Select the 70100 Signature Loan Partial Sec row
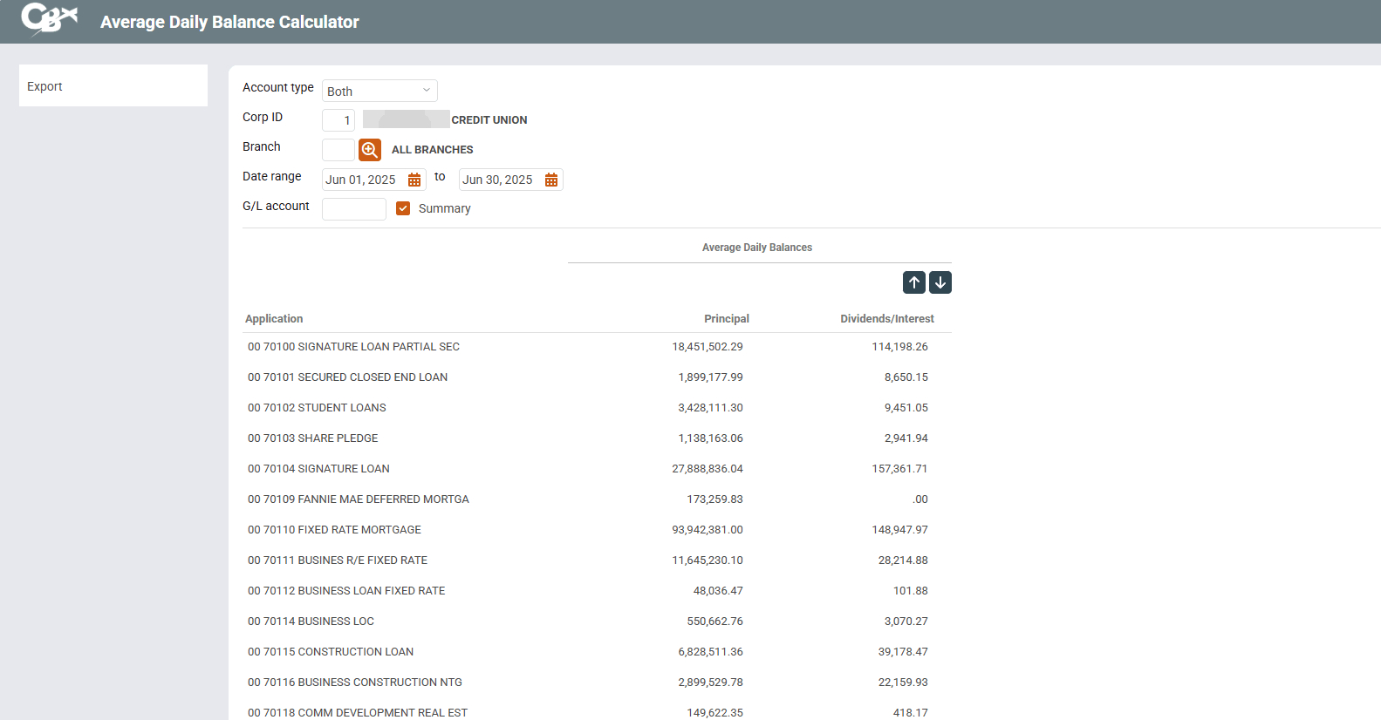This screenshot has width=1381, height=720. [x=353, y=347]
